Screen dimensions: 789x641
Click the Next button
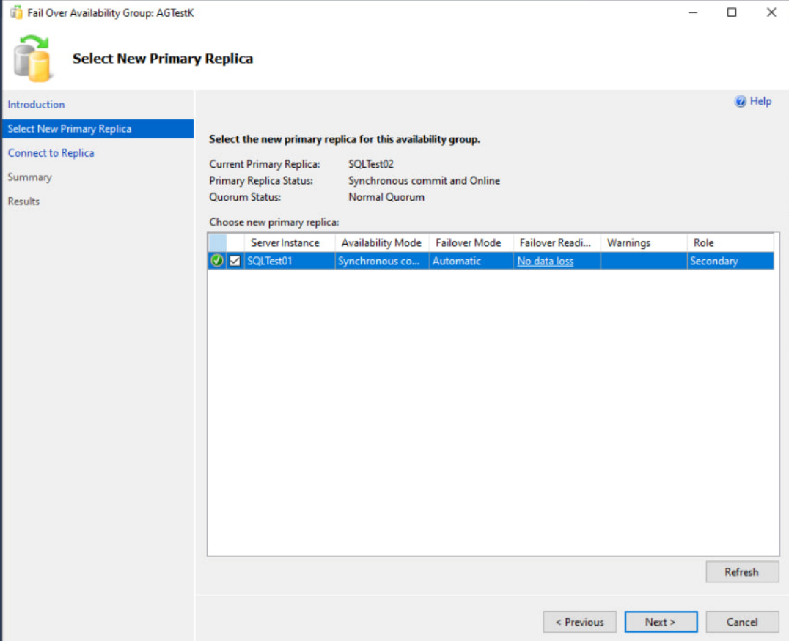coord(660,622)
